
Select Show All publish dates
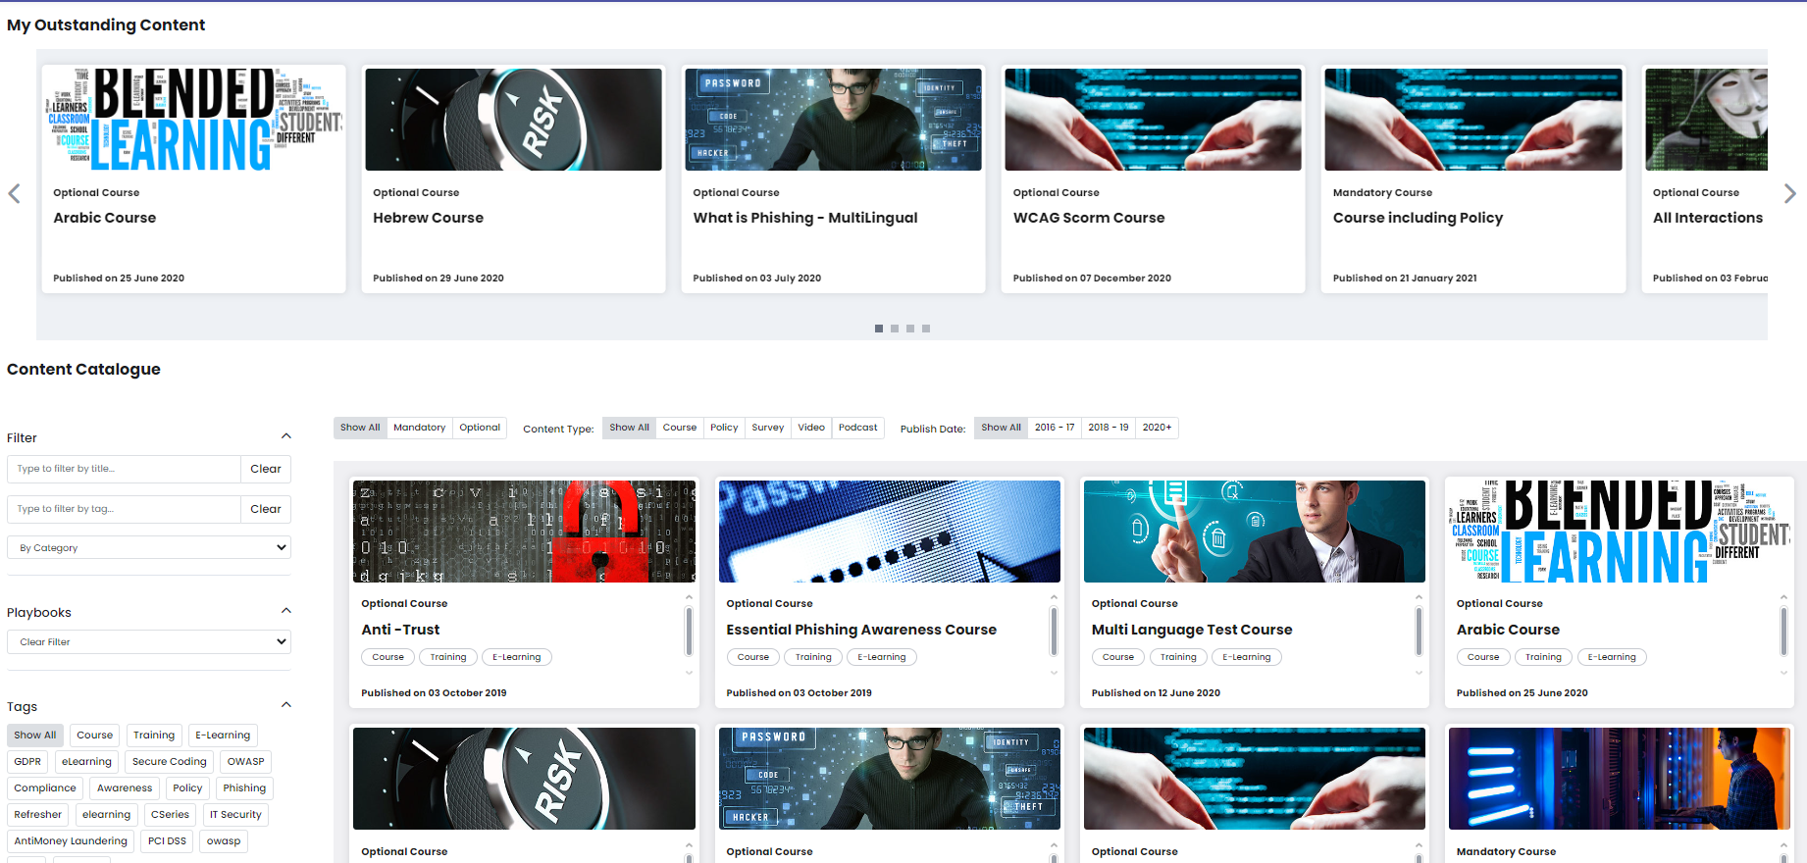pos(1001,428)
